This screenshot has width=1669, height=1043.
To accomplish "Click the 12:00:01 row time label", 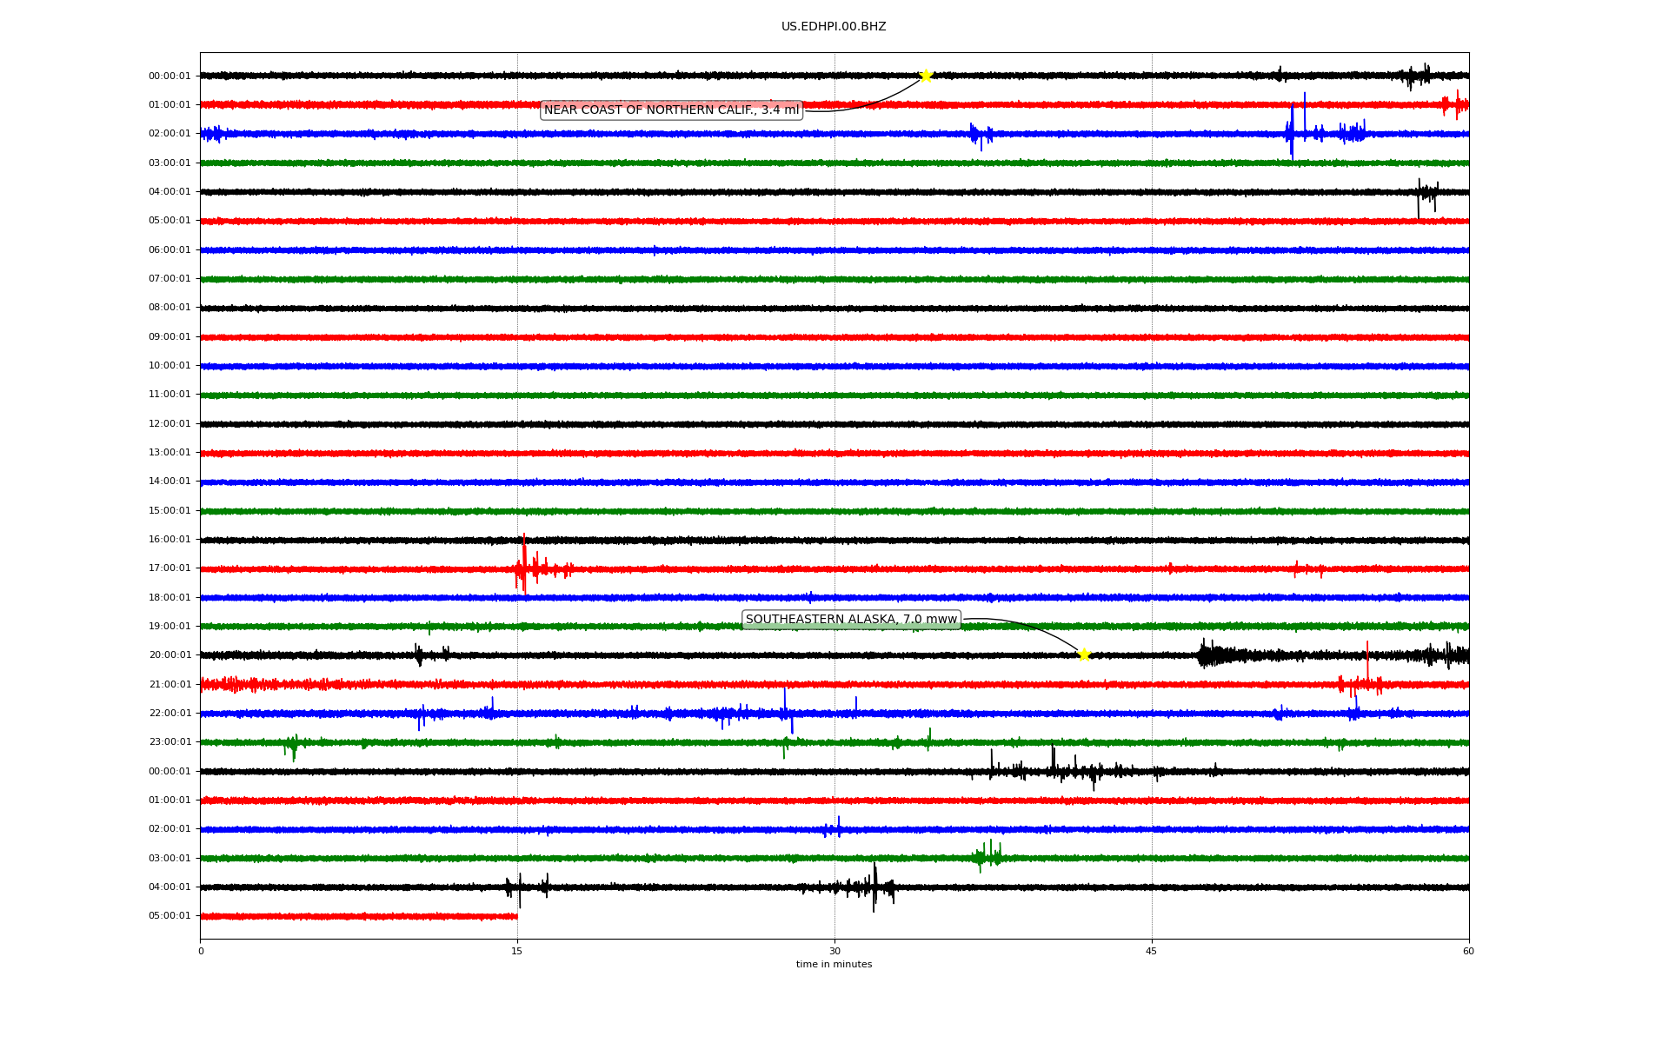I will 170,424.
